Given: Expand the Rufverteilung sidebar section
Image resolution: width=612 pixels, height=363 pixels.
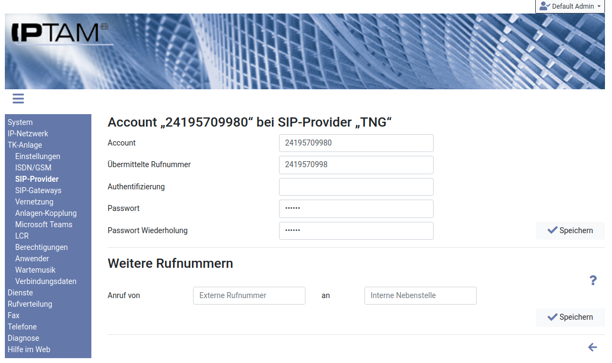Looking at the screenshot, I should click(x=30, y=304).
